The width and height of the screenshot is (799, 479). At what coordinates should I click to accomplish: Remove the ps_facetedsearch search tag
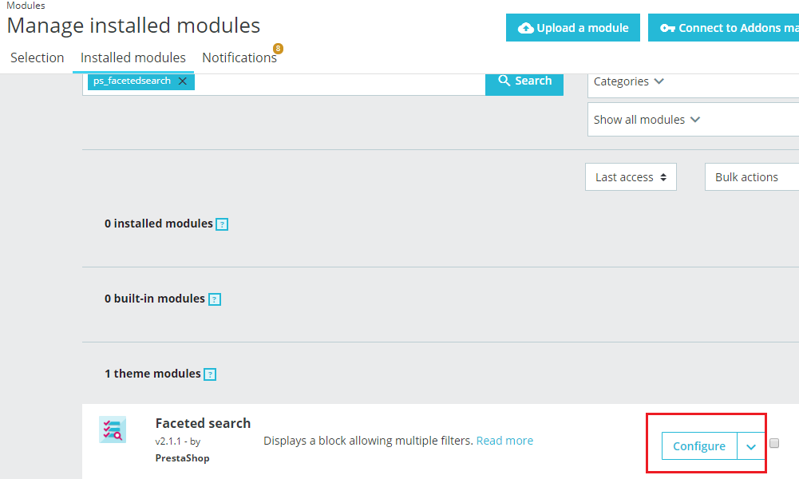183,81
